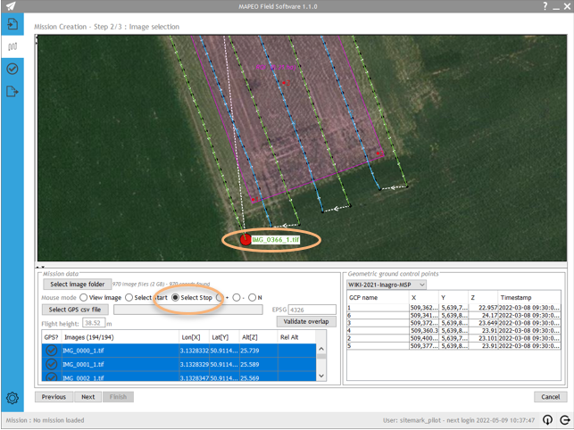Select the minus mouse mode radio
The height and width of the screenshot is (430, 574).
click(x=237, y=298)
